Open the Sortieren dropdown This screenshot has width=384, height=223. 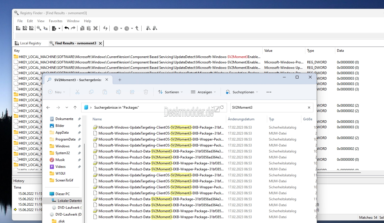point(170,92)
